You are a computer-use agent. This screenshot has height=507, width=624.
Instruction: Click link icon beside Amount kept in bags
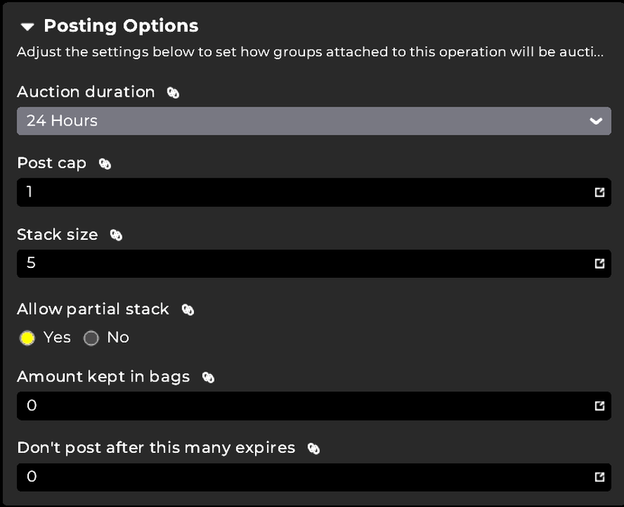(208, 378)
